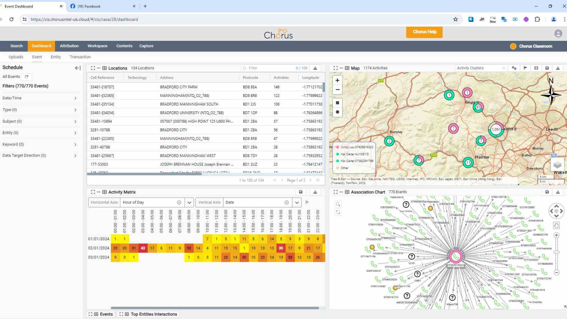The width and height of the screenshot is (567, 319).
Task: Bookmark this page with the star
Action: pyautogui.click(x=455, y=19)
